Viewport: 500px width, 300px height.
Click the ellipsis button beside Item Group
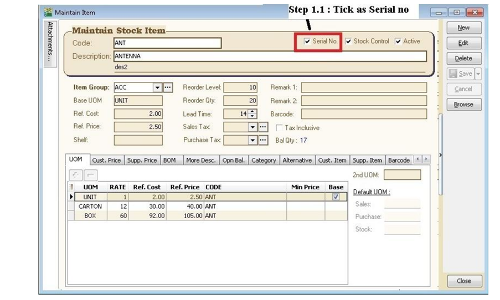coord(168,87)
